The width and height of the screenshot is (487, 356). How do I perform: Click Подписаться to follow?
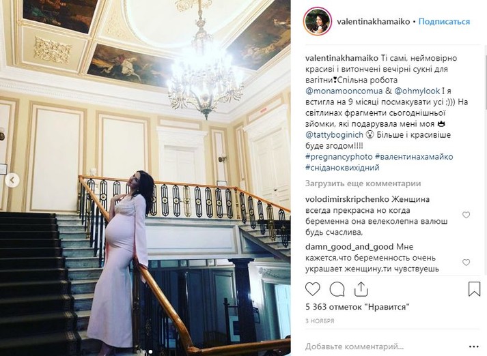tap(444, 22)
